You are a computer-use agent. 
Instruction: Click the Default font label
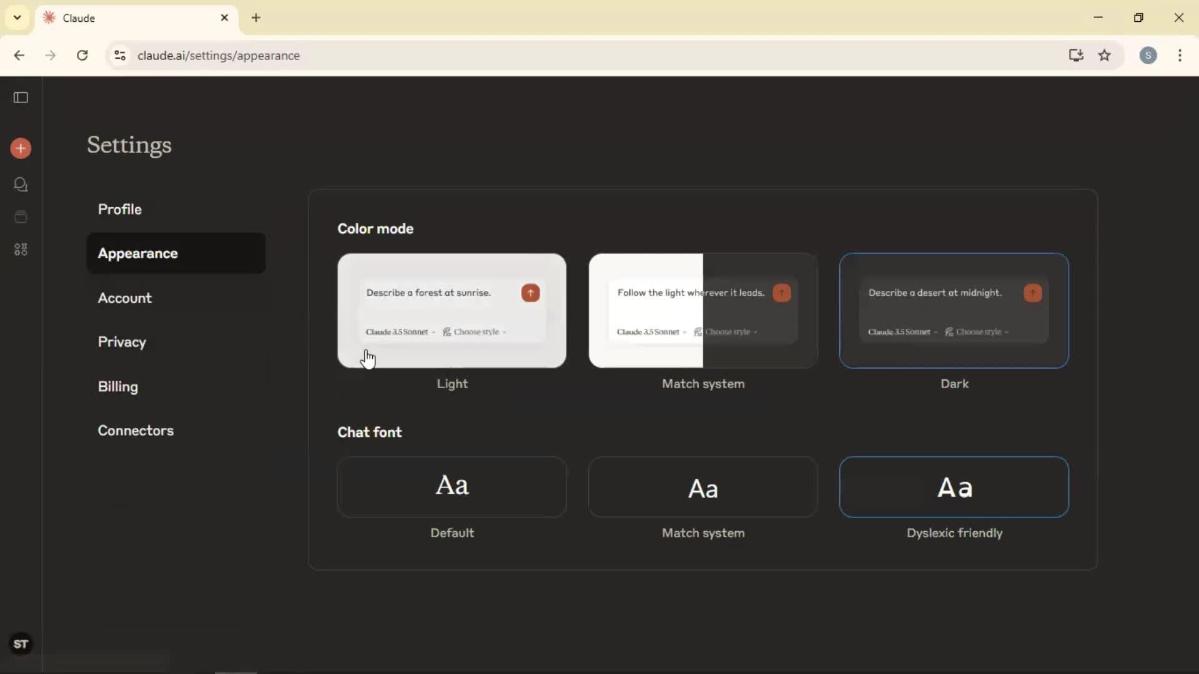pos(452,533)
